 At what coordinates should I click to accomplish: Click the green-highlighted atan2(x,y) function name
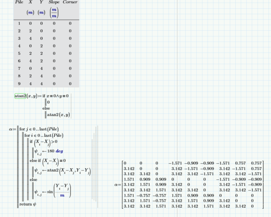pos(20,96)
